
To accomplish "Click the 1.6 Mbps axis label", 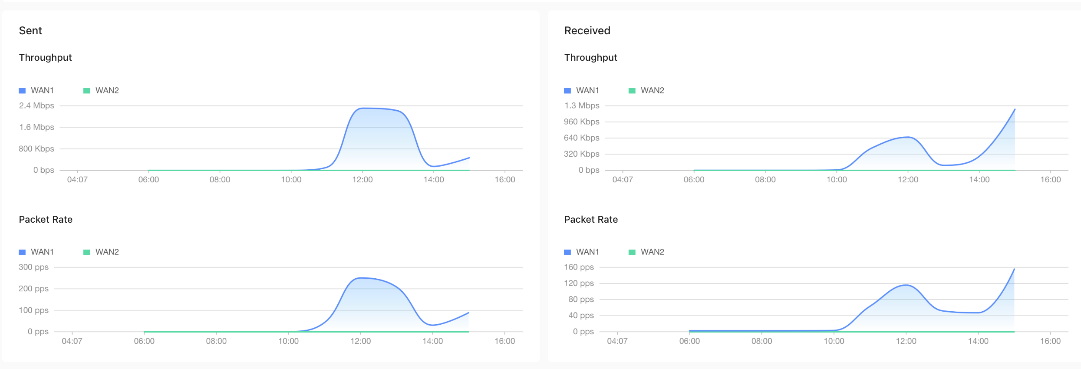I will click(x=36, y=127).
